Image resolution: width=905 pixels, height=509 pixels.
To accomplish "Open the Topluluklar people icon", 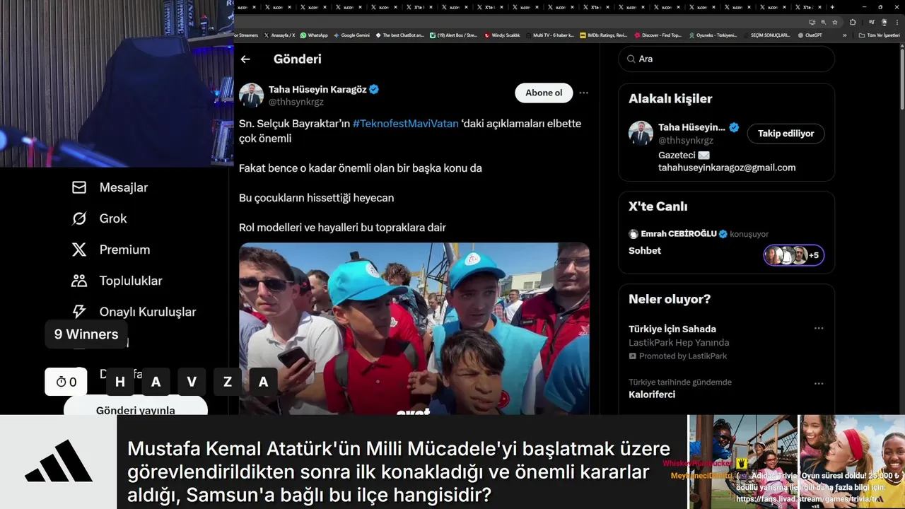I will pyautogui.click(x=79, y=281).
